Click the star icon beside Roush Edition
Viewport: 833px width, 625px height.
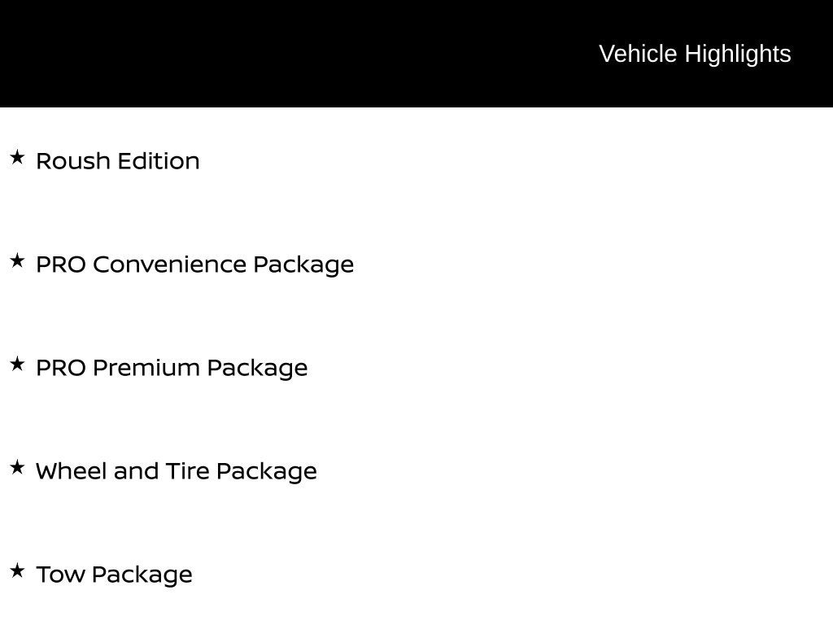[18, 157]
